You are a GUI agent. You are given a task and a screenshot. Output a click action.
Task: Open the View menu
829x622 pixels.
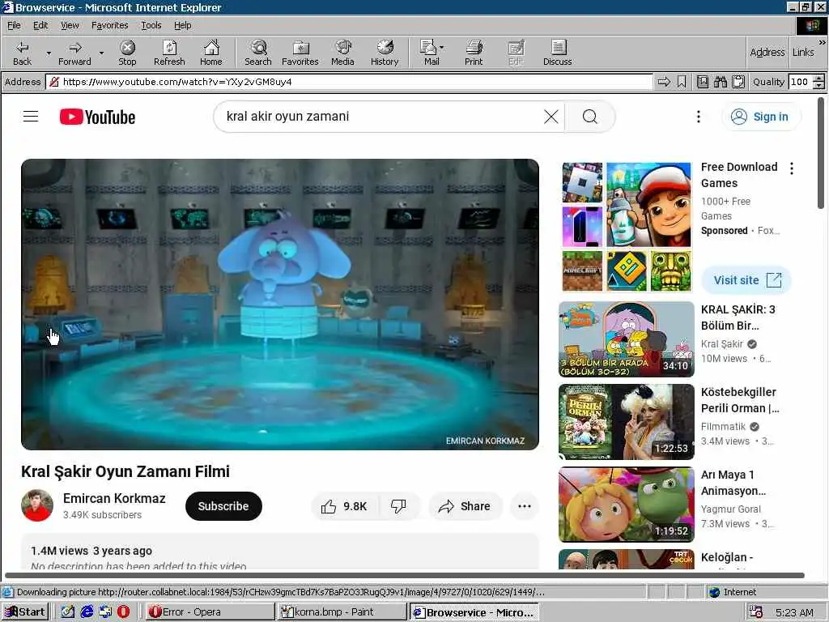[70, 25]
